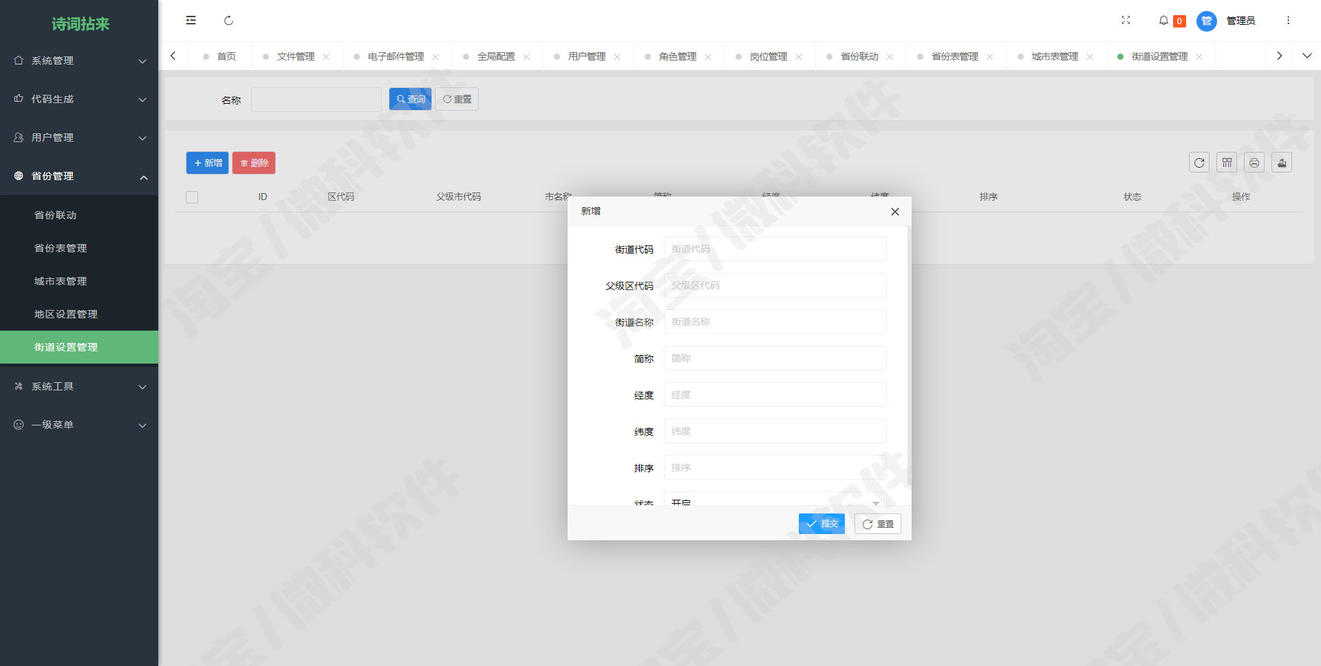
Task: Reset the dialog form with 重置
Action: point(878,524)
